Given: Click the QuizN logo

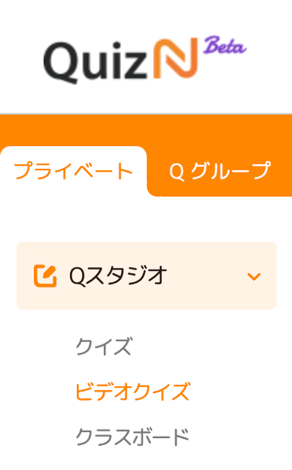Looking at the screenshot, I should pos(145,59).
